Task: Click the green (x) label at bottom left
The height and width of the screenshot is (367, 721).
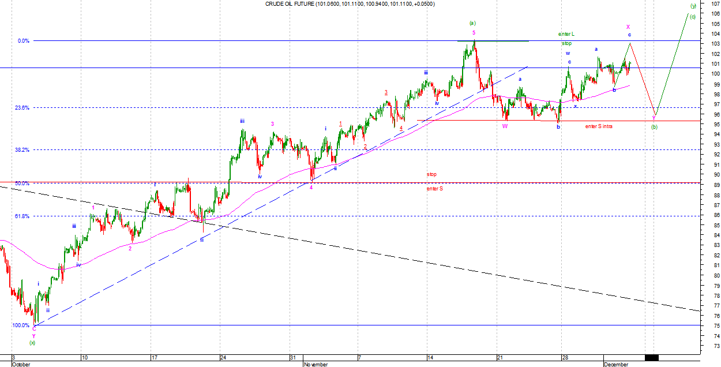Action: point(32,343)
